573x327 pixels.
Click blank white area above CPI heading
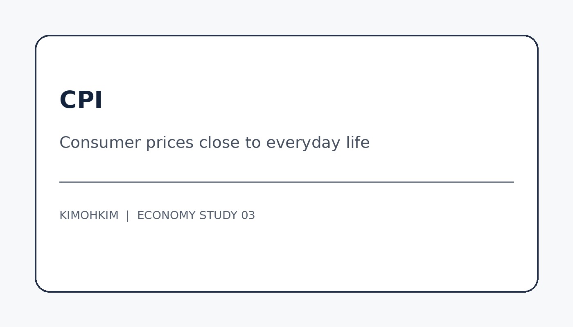pyautogui.click(x=286, y=61)
